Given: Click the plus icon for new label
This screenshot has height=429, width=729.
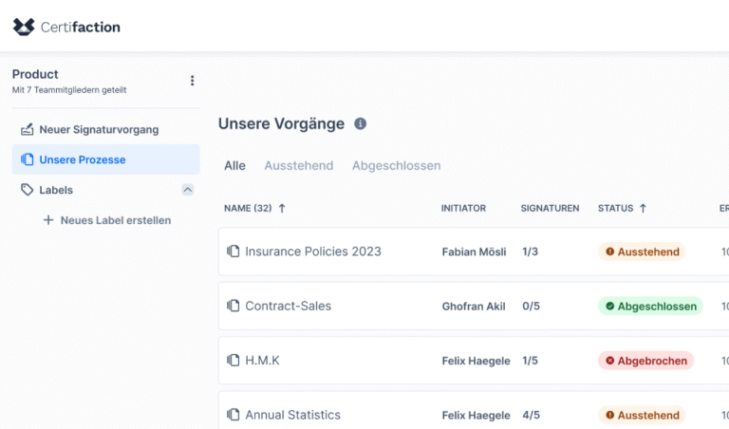Looking at the screenshot, I should pyautogui.click(x=47, y=220).
